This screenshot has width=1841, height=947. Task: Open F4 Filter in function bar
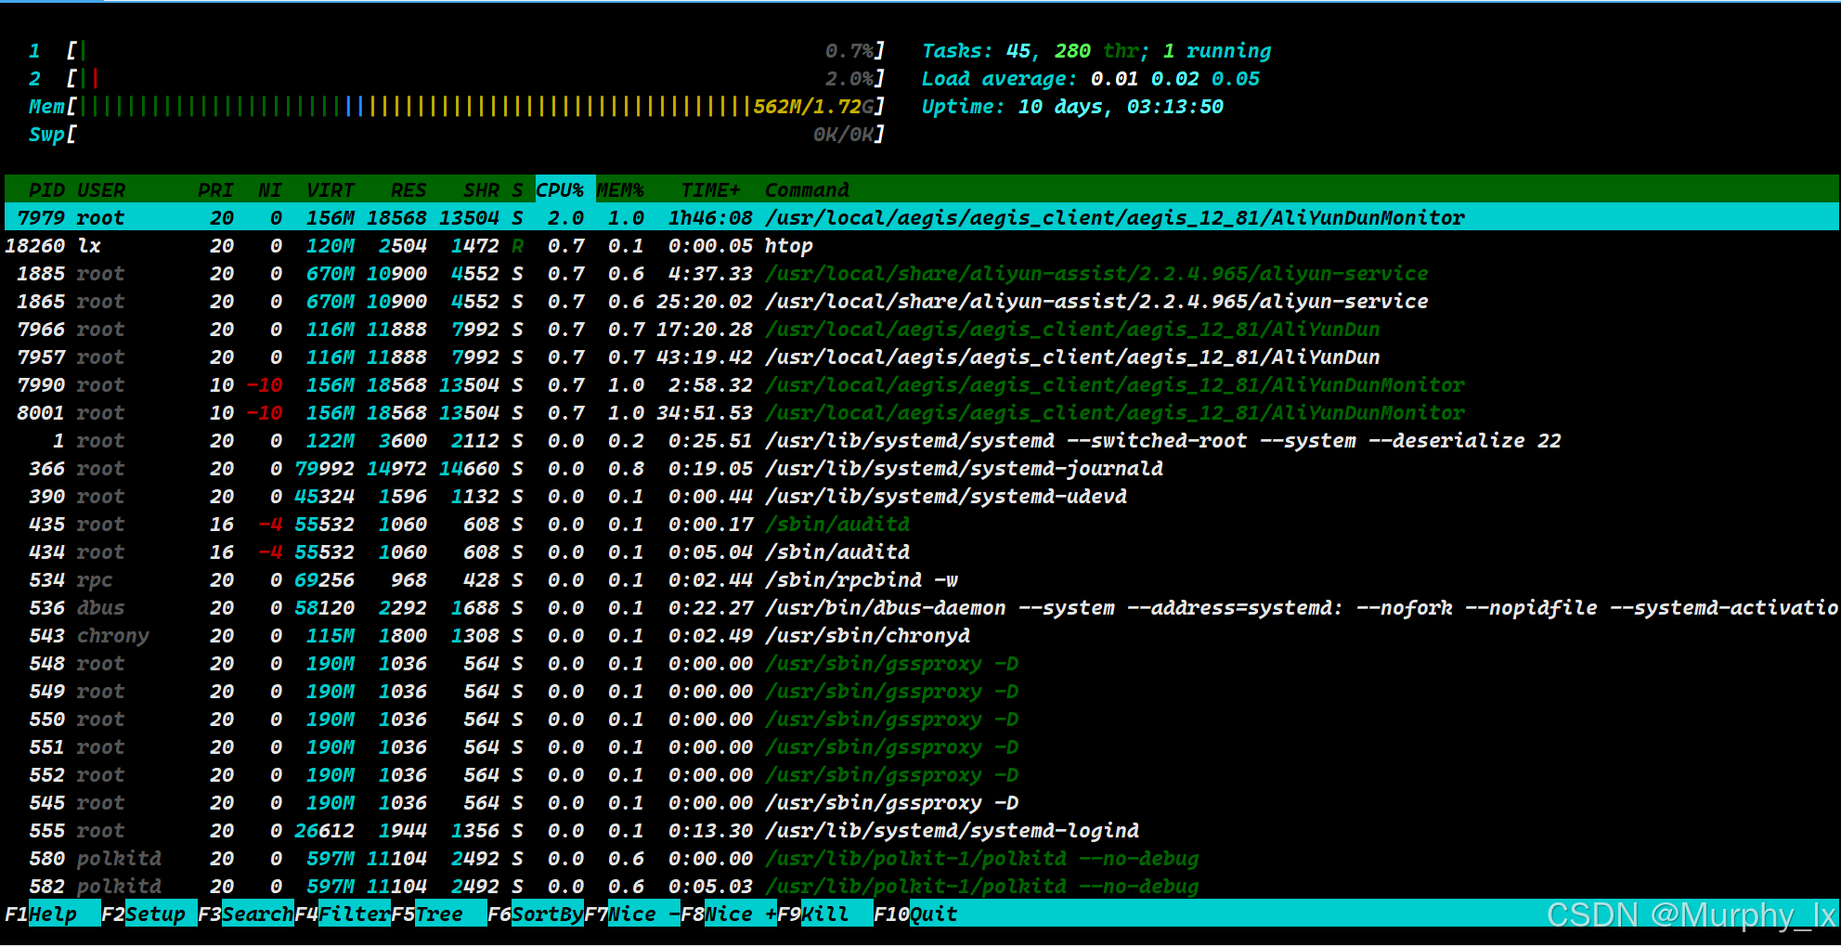click(x=343, y=914)
